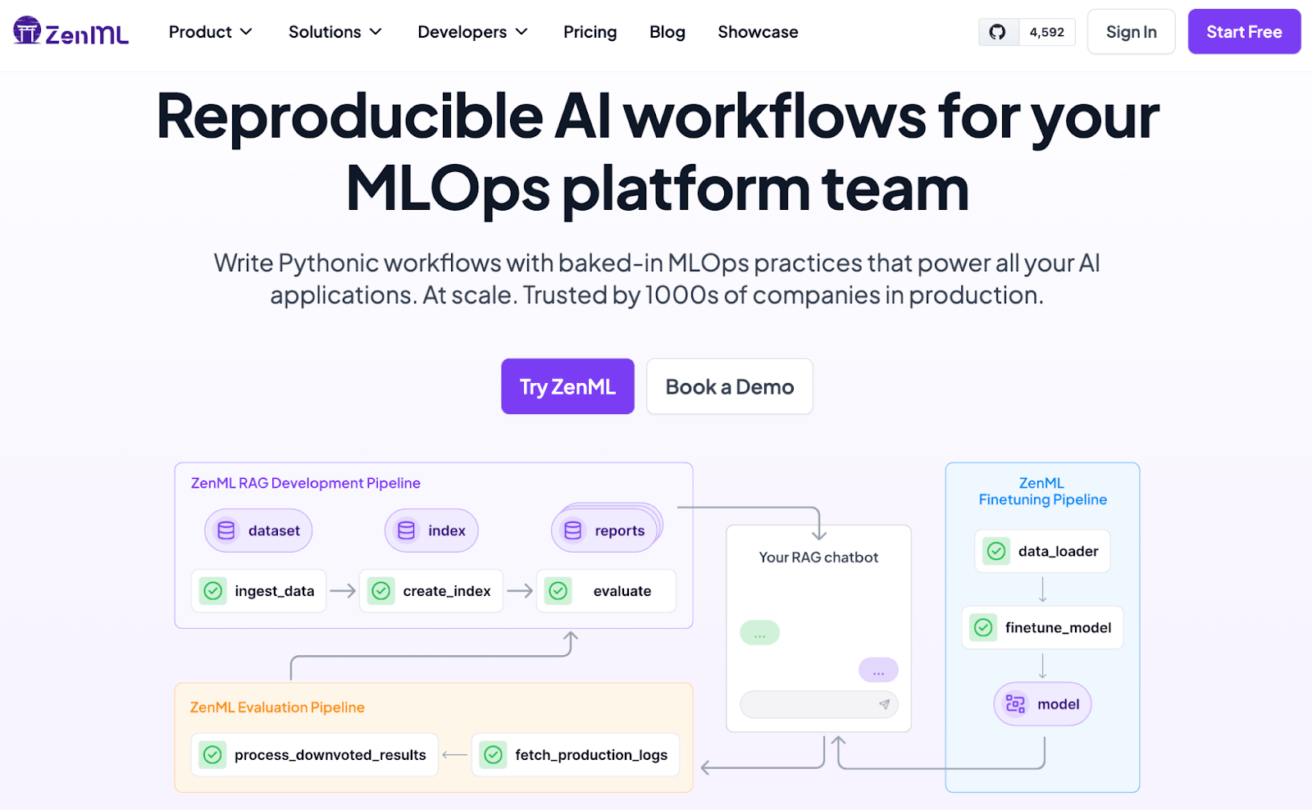Go to the Pricing page
The height and width of the screenshot is (810, 1312).
point(590,32)
